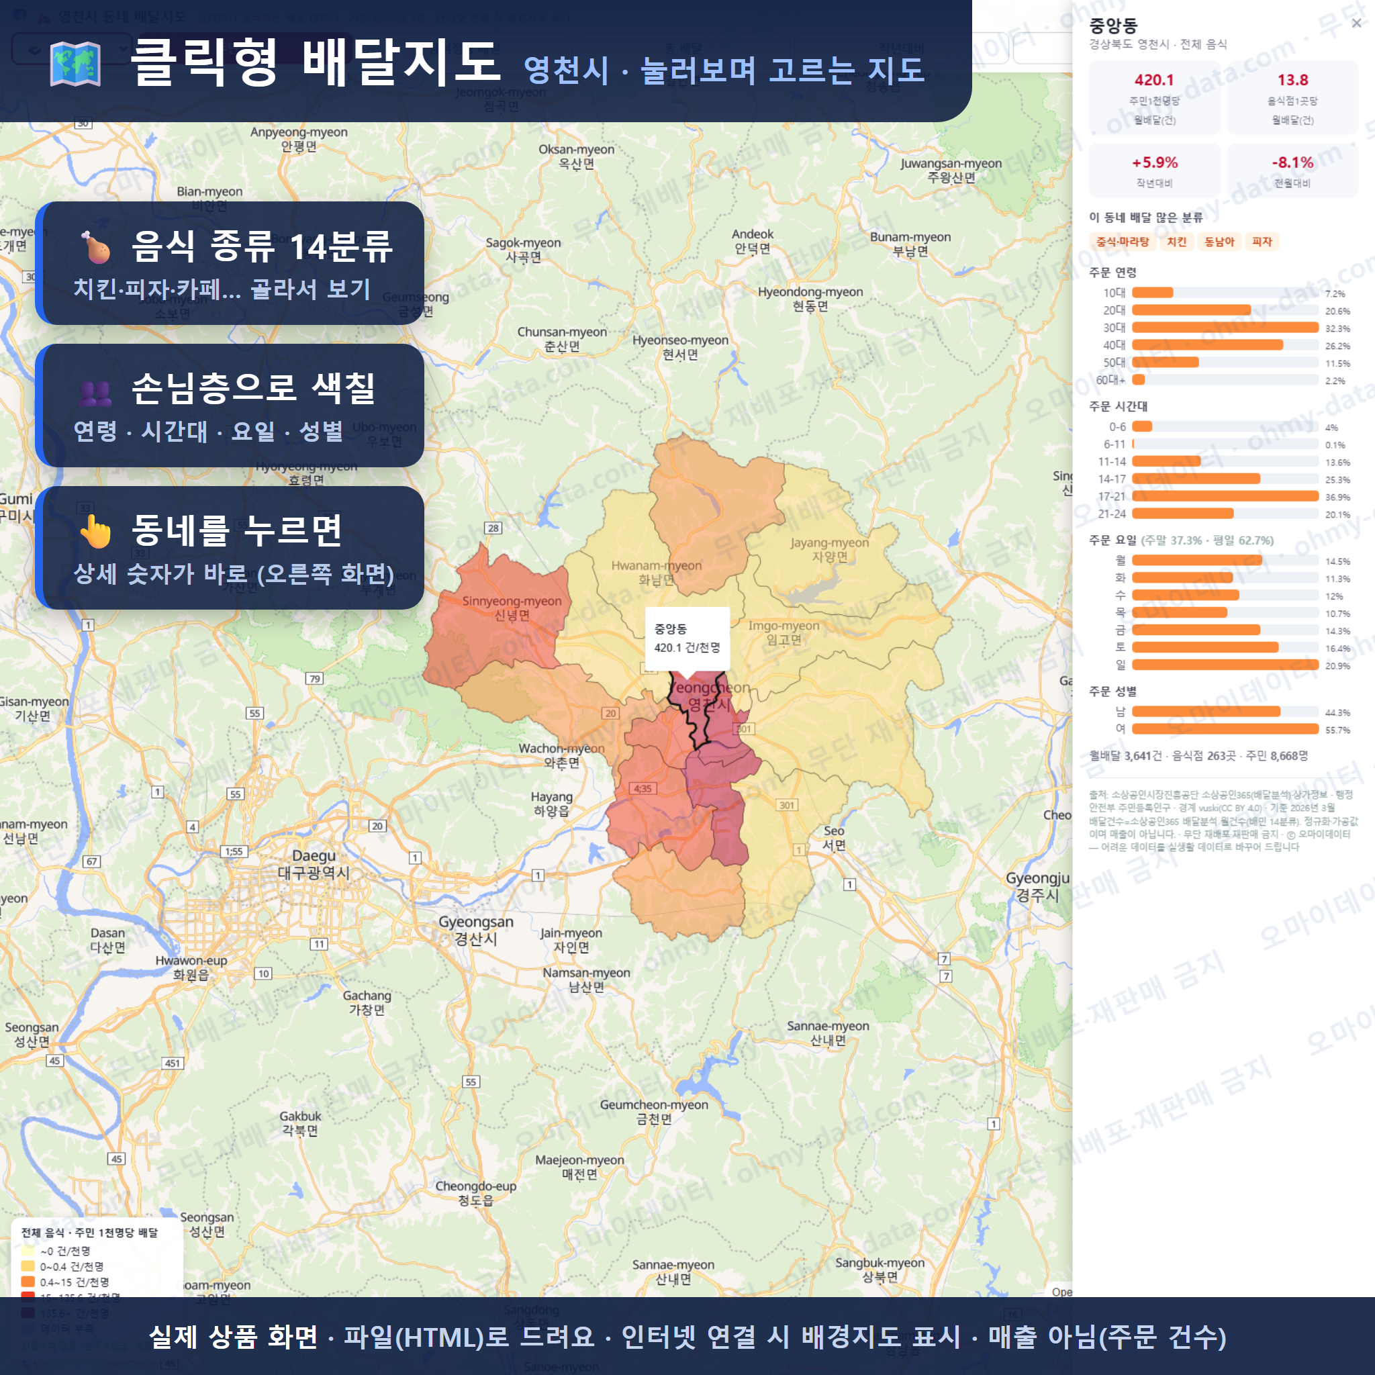
Task: Click the 55.7% value text
Action: (x=1337, y=730)
